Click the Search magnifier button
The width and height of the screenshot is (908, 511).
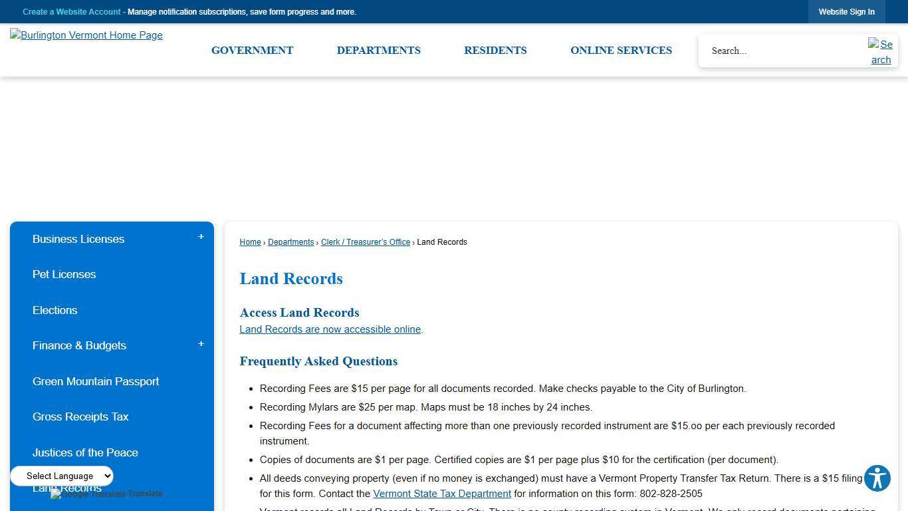click(881, 52)
